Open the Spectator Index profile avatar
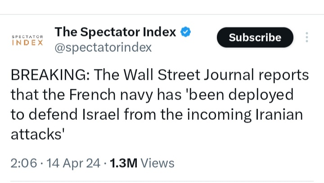The image size is (324, 183). 27,40
